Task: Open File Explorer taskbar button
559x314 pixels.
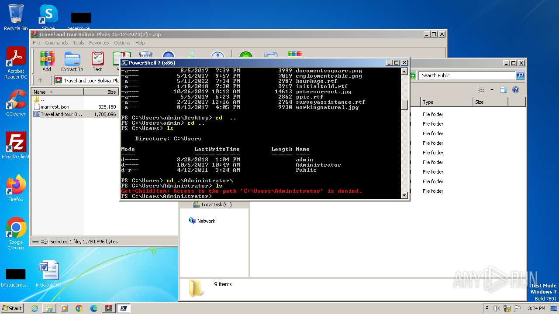Action: point(49,308)
